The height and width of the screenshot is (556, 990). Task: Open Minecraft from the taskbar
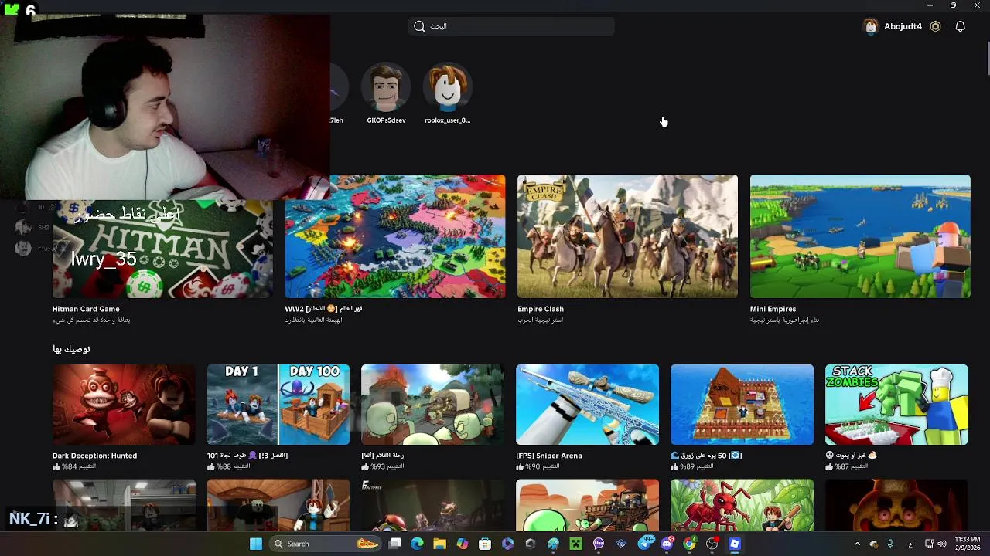(575, 544)
